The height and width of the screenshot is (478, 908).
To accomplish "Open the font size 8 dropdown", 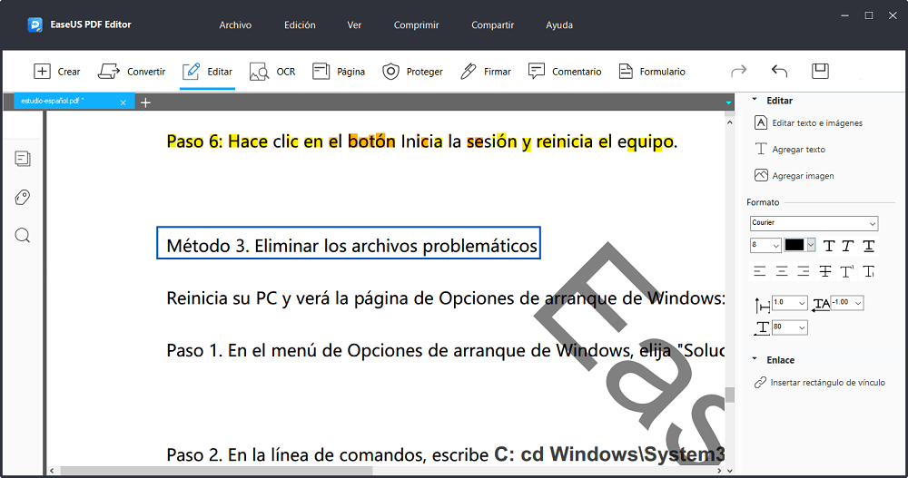I will [x=765, y=246].
